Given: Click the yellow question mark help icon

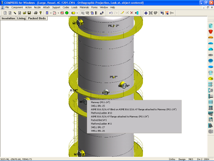Looking at the screenshot, I should (x=41, y=13).
